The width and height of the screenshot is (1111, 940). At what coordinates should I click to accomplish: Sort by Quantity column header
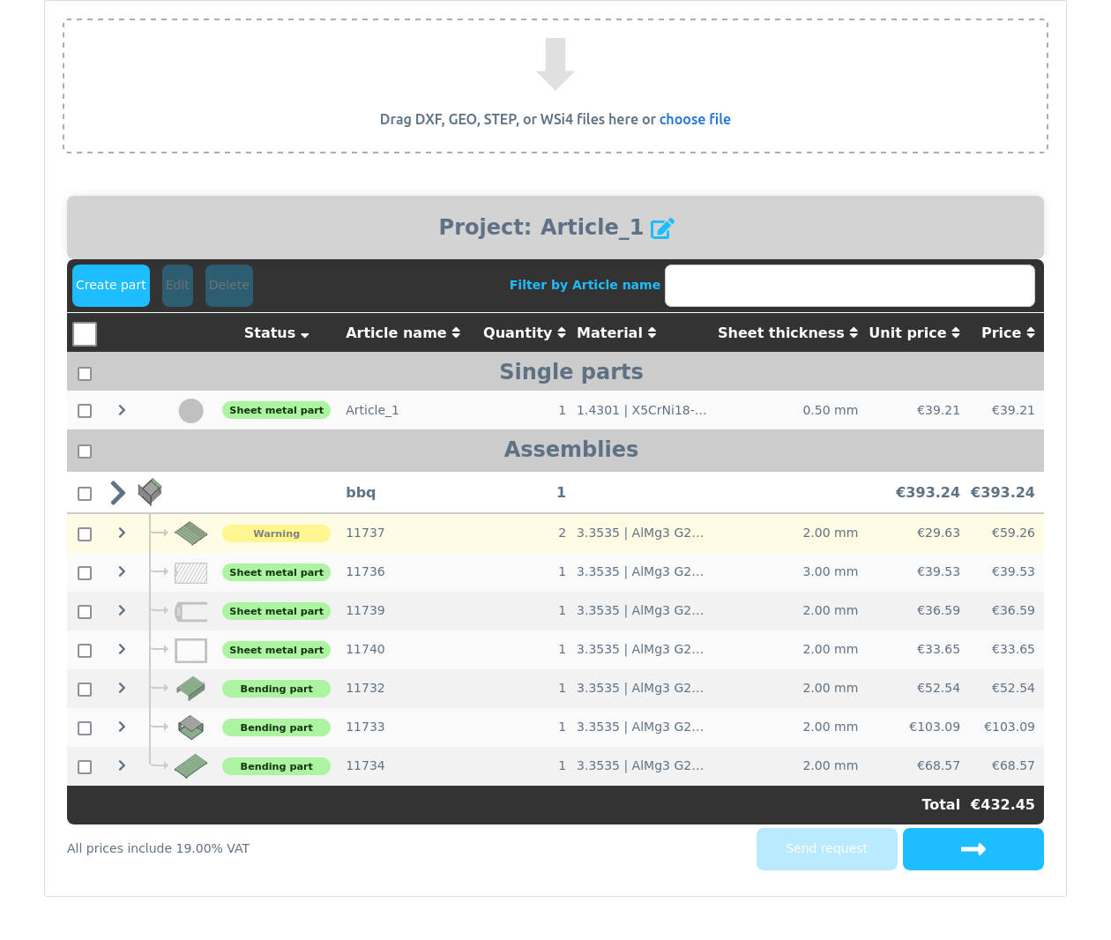coord(525,333)
